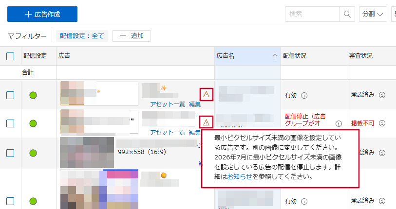
Task: Click the 掲載不可 status text
Action: point(362,123)
